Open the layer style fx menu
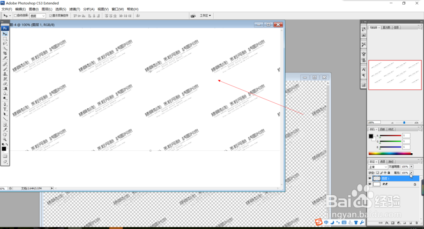Screen dimensions: 424x229 (387, 223)
